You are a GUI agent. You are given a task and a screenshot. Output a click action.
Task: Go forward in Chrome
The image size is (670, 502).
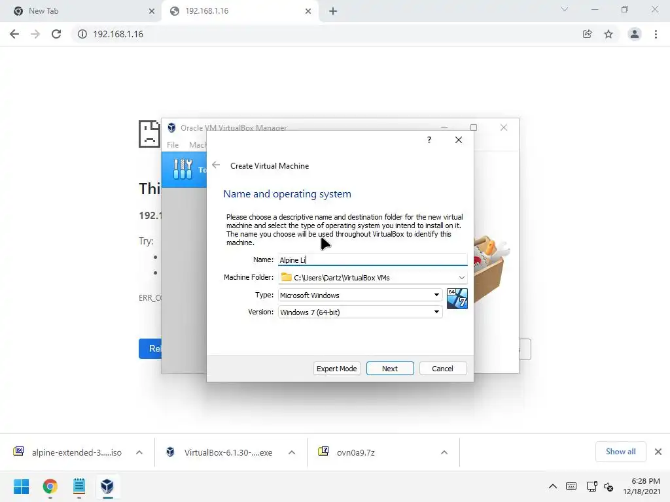[35, 34]
